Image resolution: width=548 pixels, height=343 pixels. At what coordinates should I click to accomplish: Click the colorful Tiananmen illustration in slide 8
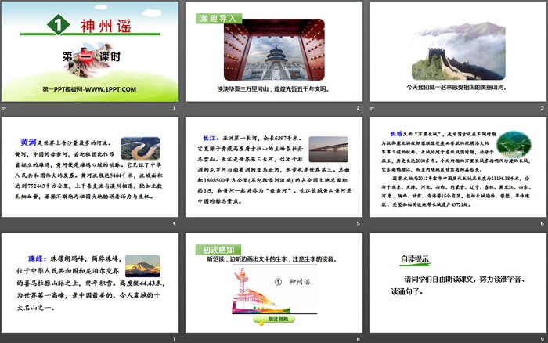[261, 291]
